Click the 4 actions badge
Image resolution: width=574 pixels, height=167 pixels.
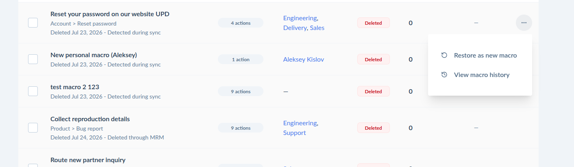[241, 23]
